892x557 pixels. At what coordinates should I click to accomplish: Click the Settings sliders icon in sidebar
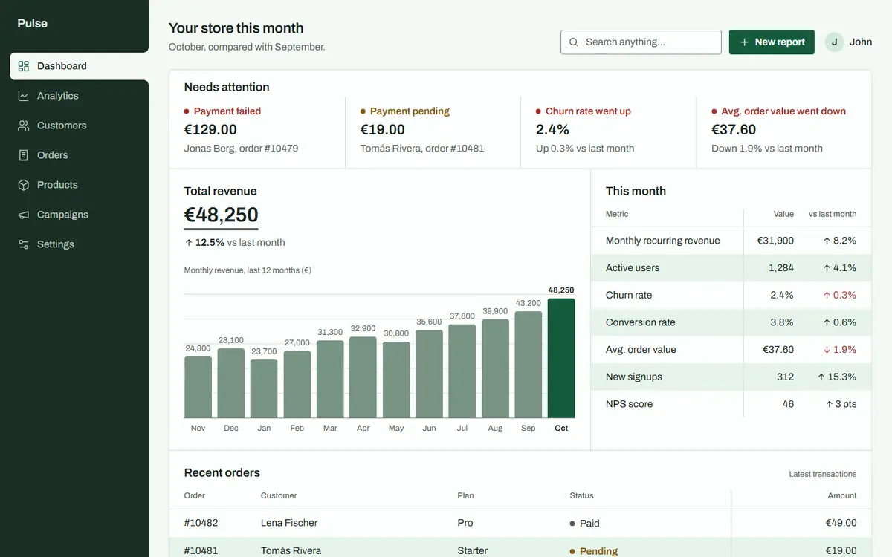[24, 244]
